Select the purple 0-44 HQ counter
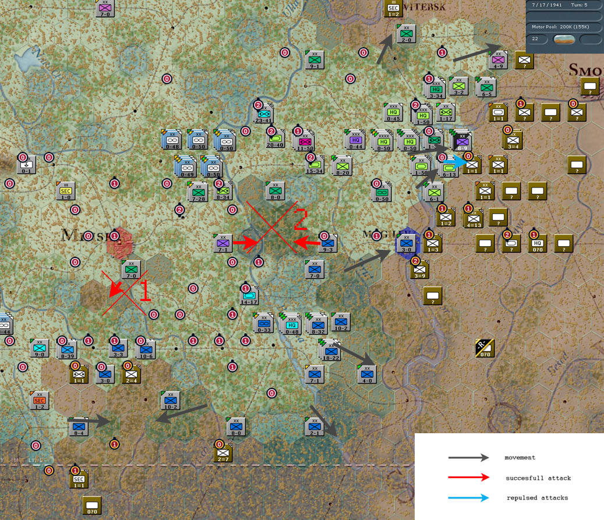 pos(355,140)
